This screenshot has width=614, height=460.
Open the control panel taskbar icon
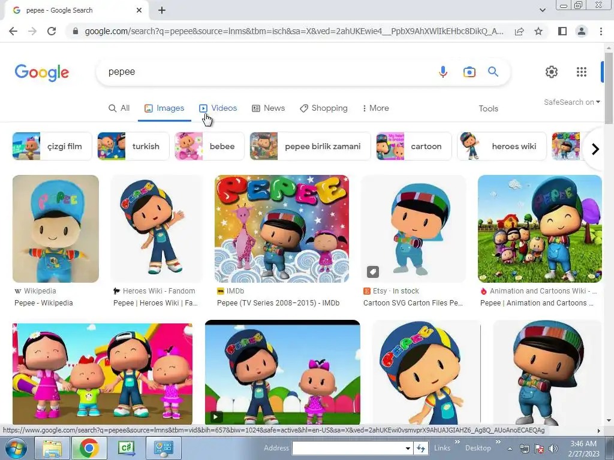click(x=163, y=448)
